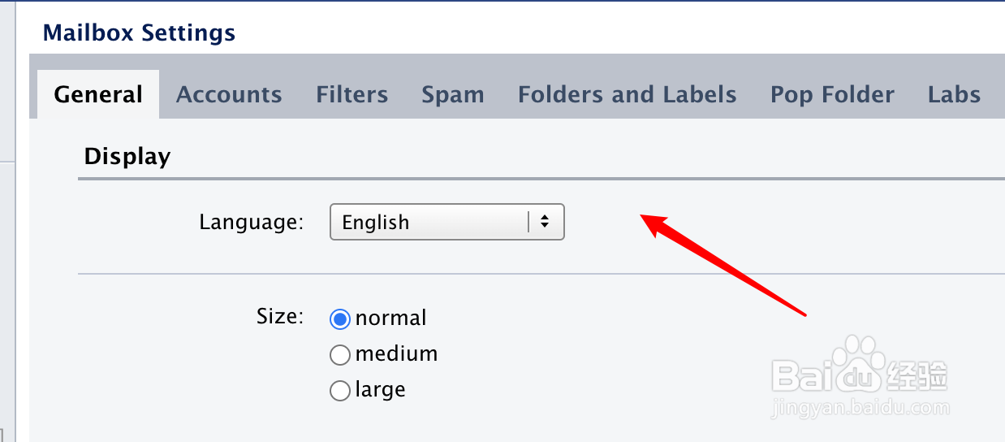Choose the large size radio button
The image size is (1005, 442).
340,391
